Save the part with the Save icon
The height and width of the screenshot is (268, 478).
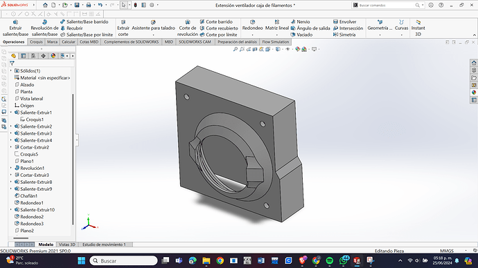pos(77,5)
